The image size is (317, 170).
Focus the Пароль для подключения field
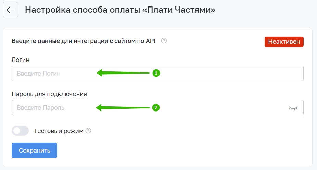pos(157,108)
